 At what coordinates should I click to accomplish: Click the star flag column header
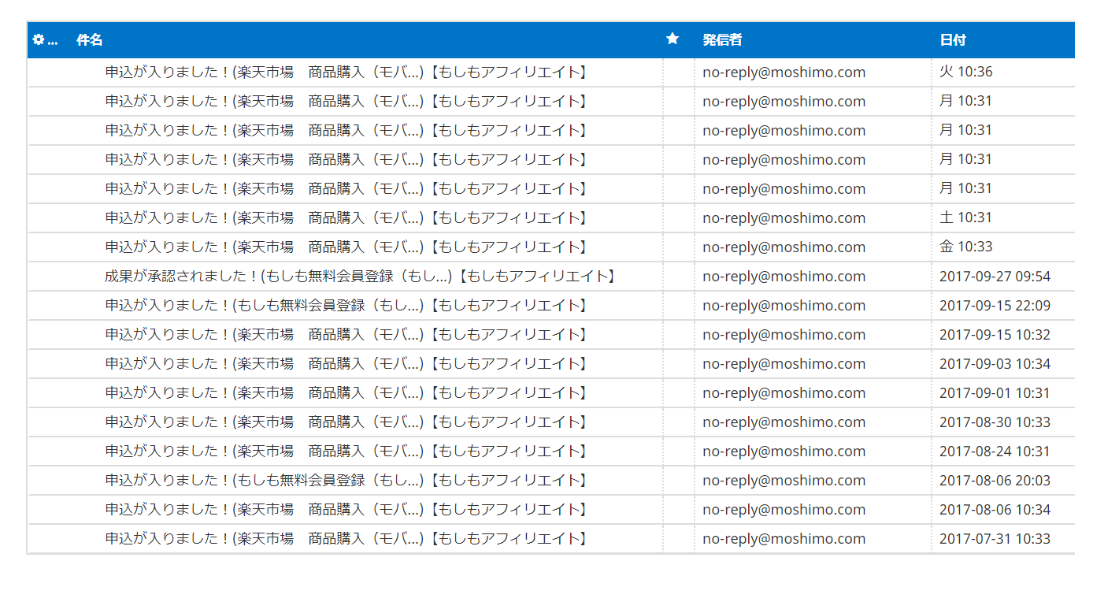673,39
